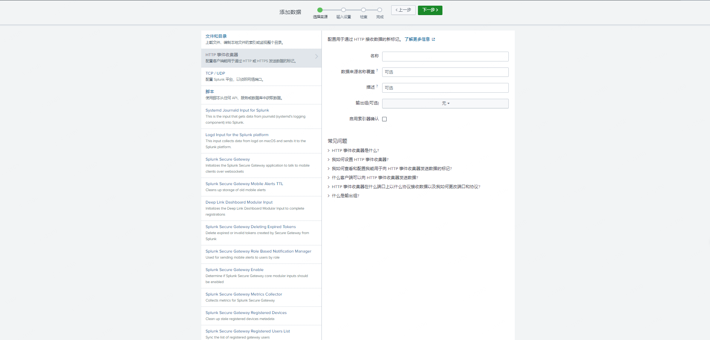This screenshot has width=710, height=340.
Task: Select the TCP / UDP source option
Action: coord(215,74)
